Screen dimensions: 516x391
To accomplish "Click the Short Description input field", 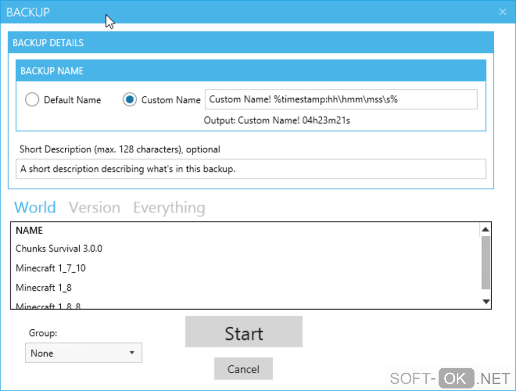I will coord(251,169).
